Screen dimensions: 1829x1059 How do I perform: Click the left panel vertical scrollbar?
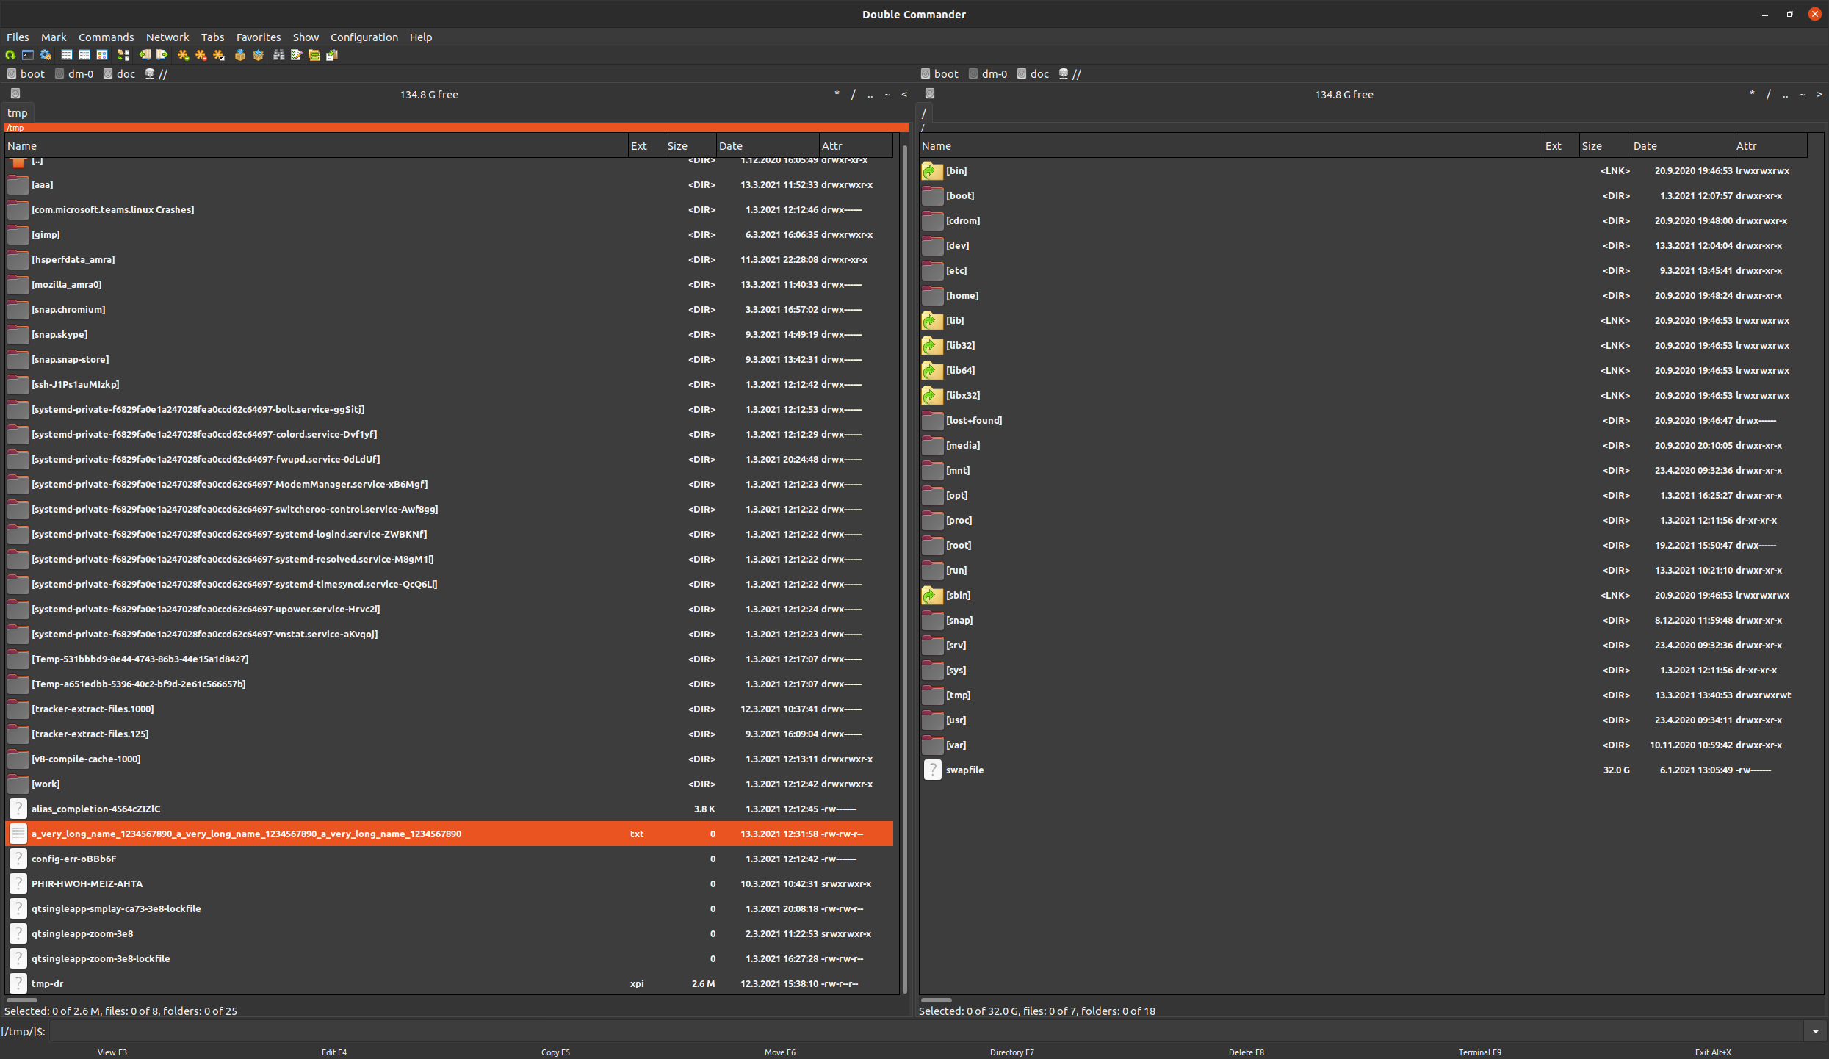[904, 569]
